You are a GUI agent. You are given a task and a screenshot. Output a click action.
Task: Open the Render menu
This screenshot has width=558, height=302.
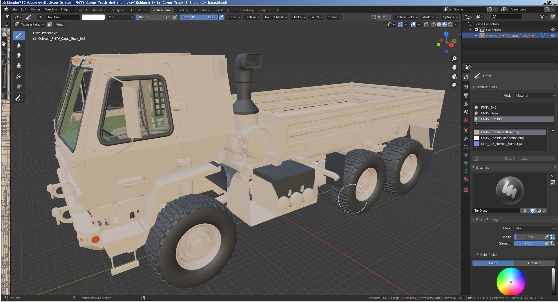[x=36, y=9]
